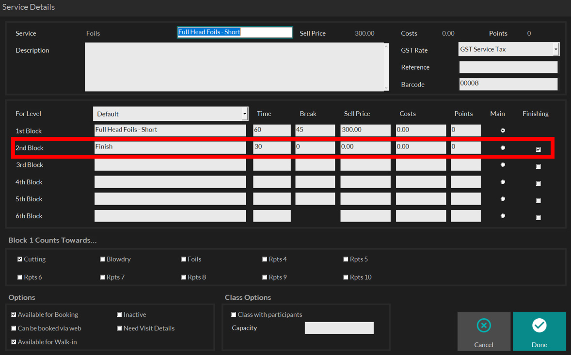Enable Can be booked via web
The image size is (571, 355).
[x=14, y=328]
